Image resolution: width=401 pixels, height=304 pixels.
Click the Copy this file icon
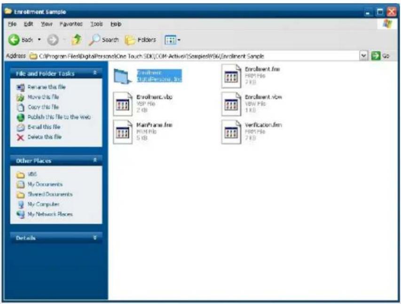tap(21, 107)
